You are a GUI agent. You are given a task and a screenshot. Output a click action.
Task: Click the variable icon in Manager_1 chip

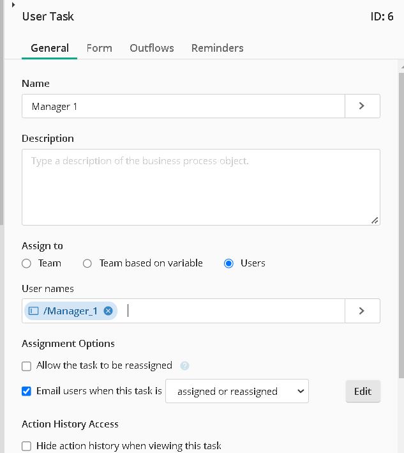[33, 311]
